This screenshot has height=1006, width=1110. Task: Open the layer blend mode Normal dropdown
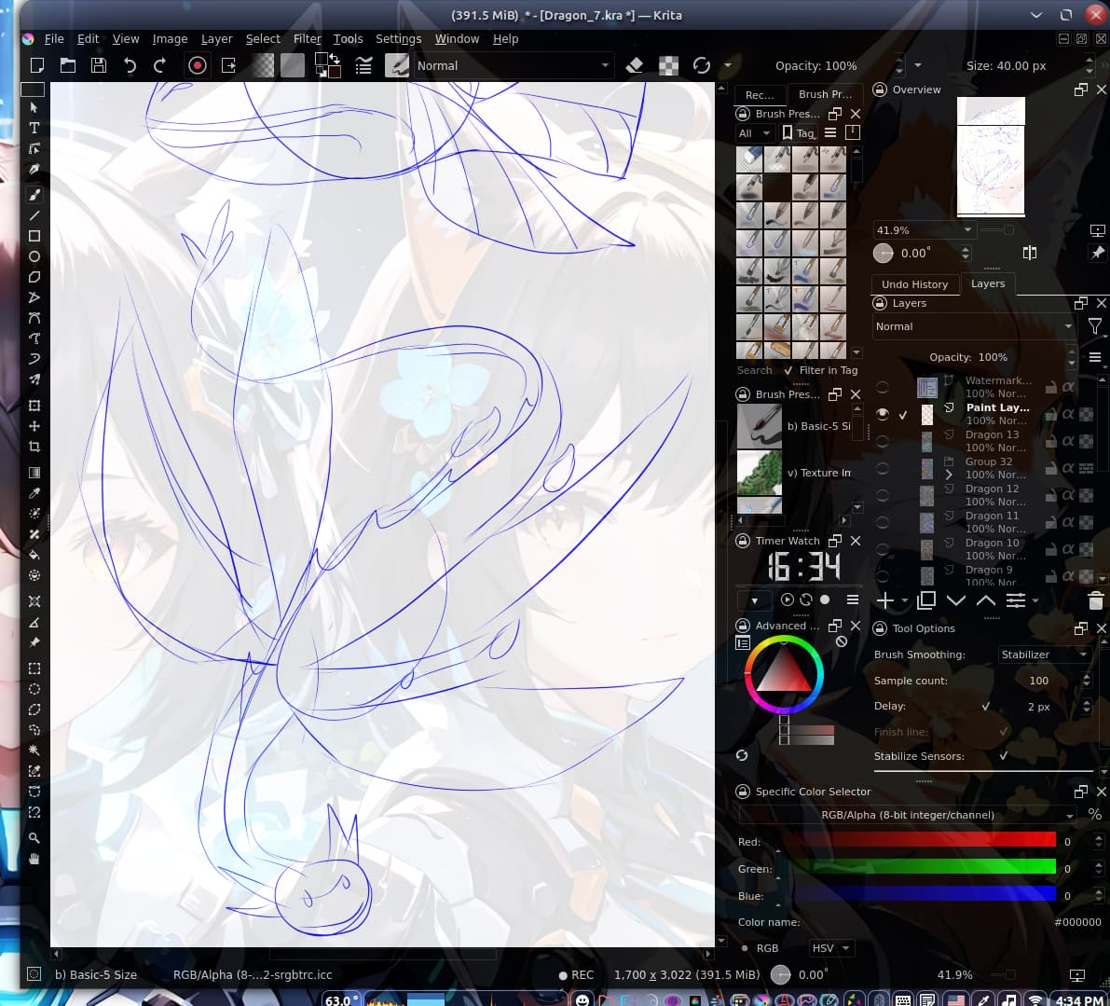pyautogui.click(x=975, y=326)
